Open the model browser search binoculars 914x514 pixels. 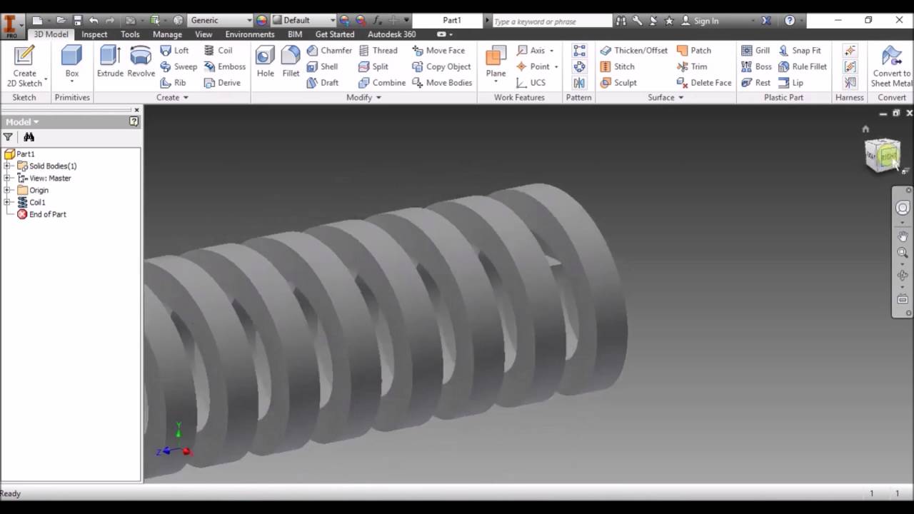[29, 137]
